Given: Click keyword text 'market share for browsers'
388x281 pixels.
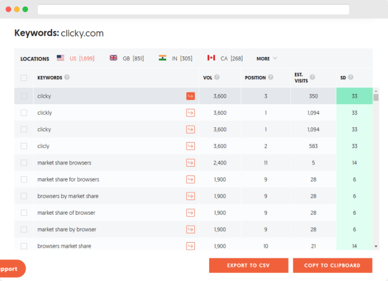Looking at the screenshot, I should point(68,179).
